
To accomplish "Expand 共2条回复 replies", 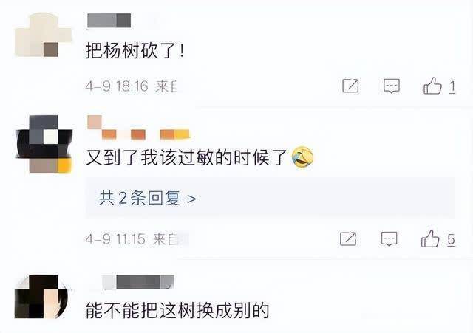I will point(148,198).
